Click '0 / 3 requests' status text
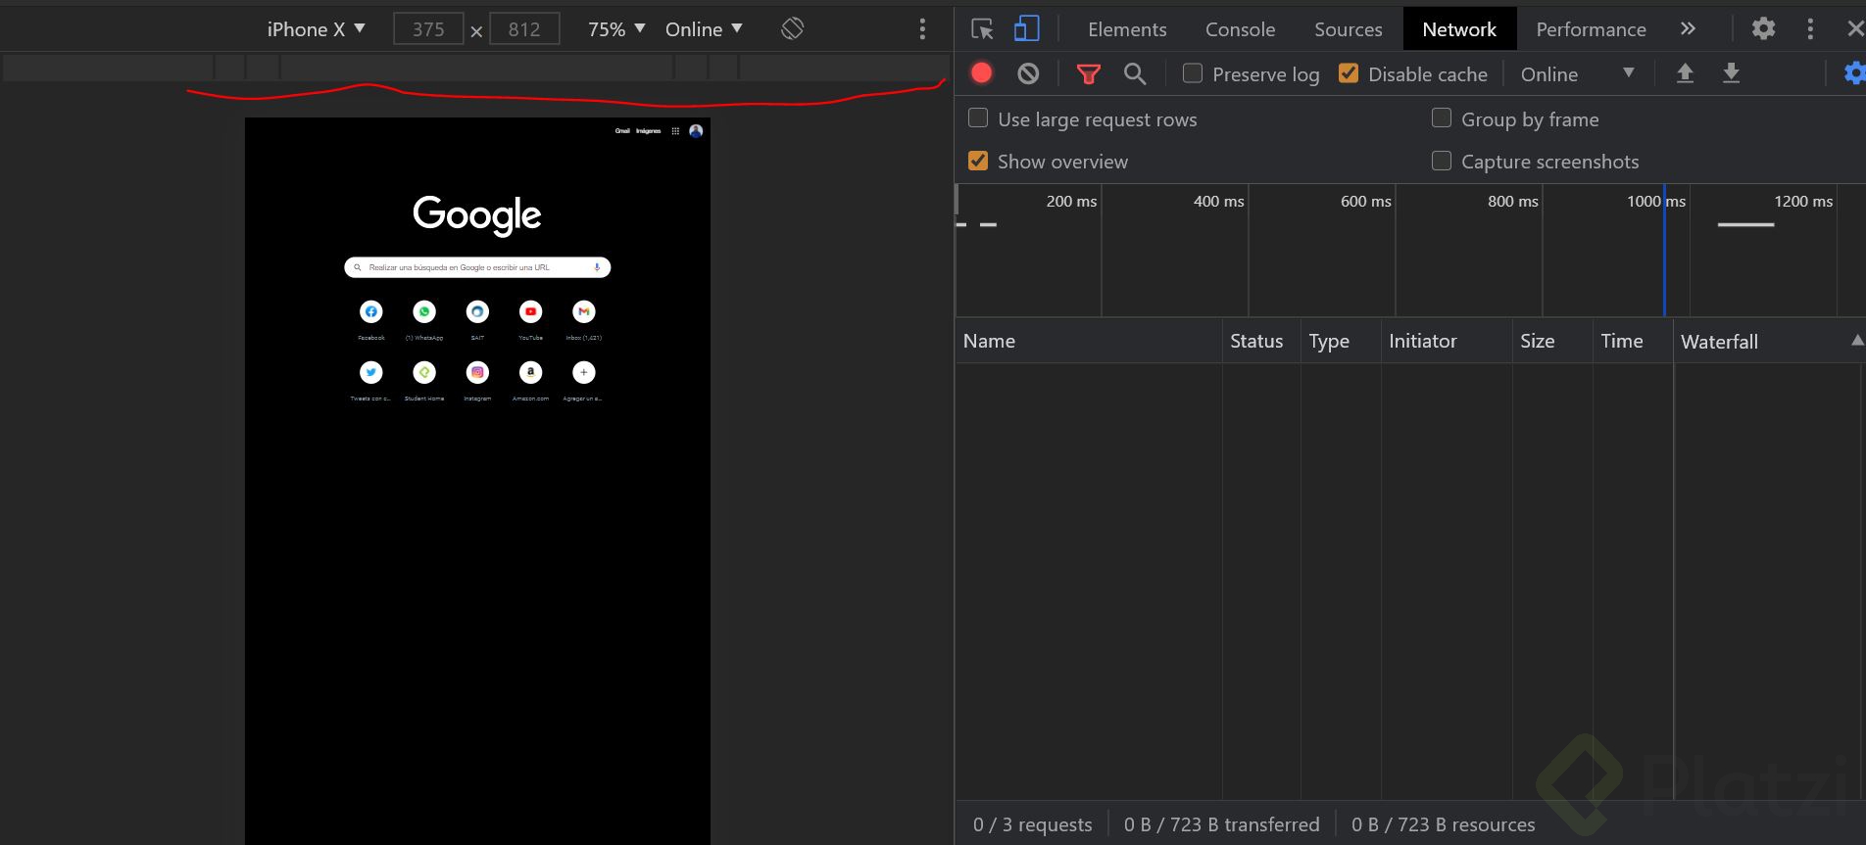The image size is (1866, 845). click(x=1032, y=824)
